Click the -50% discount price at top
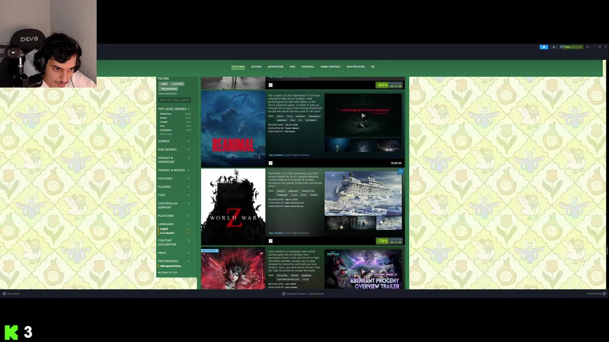Image resolution: width=609 pixels, height=342 pixels. coord(389,85)
